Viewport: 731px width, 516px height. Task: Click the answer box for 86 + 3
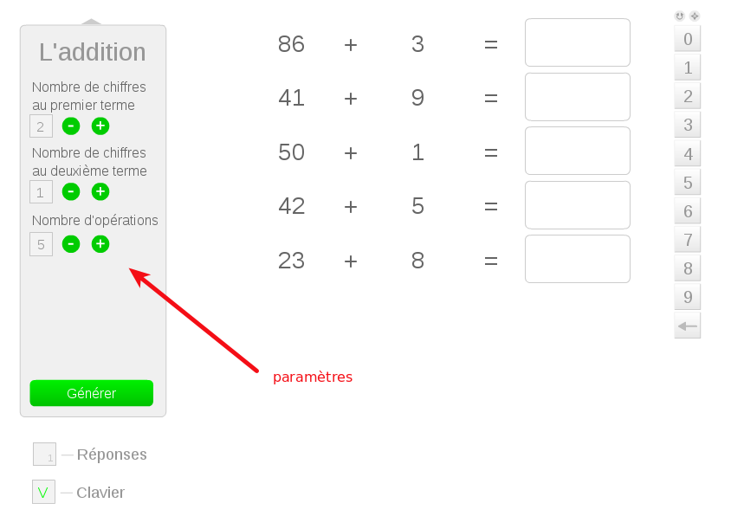pos(577,42)
